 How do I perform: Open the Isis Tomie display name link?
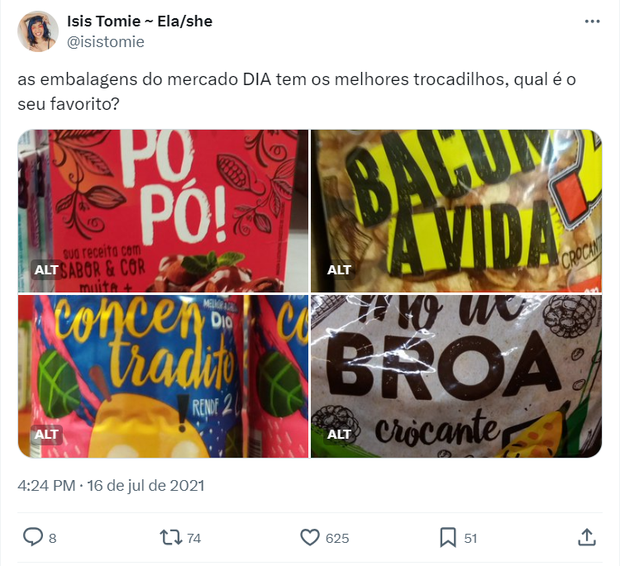pyautogui.click(x=140, y=21)
